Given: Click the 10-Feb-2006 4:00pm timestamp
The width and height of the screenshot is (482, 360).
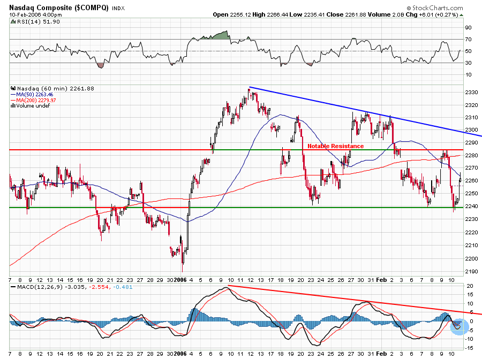Looking at the screenshot, I should [35, 15].
